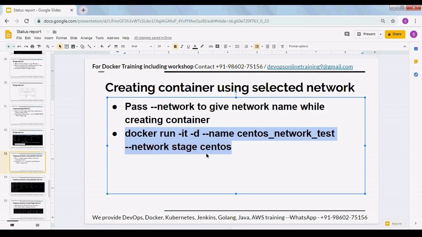Open the Add-ons menu
The image size is (422, 237).
click(x=113, y=38)
